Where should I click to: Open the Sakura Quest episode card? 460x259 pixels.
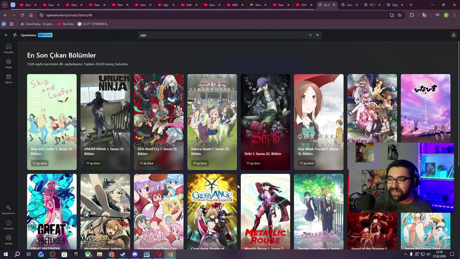click(x=212, y=122)
